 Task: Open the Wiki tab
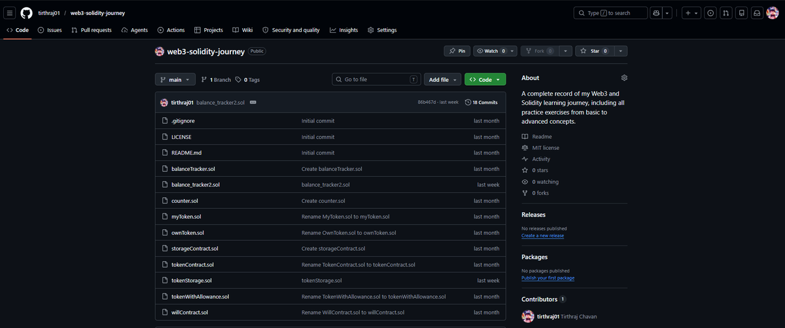(243, 30)
